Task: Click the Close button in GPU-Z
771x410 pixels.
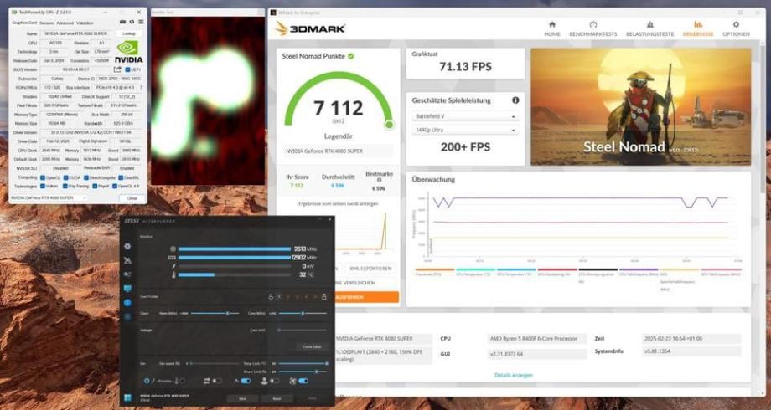Action: point(132,198)
